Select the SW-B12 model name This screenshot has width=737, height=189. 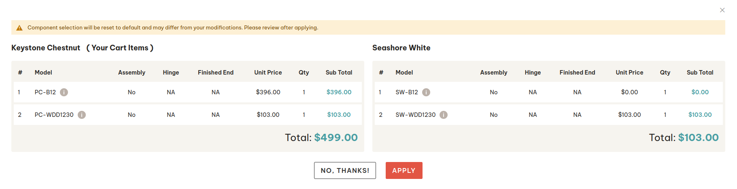click(407, 92)
